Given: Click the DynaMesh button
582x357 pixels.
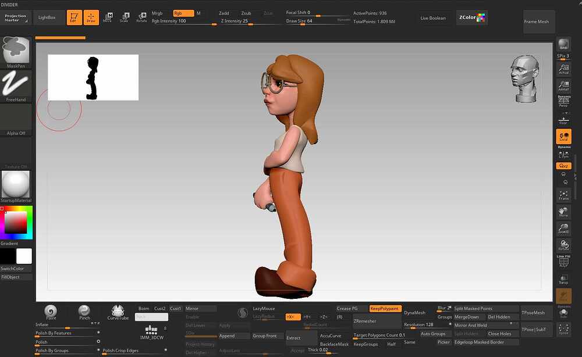Looking at the screenshot, I should pyautogui.click(x=420, y=313).
